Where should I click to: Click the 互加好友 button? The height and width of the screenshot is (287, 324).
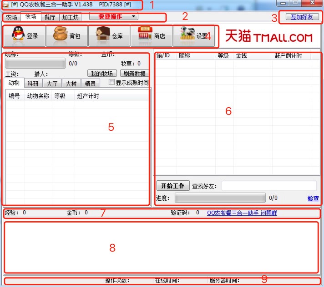(x=302, y=17)
